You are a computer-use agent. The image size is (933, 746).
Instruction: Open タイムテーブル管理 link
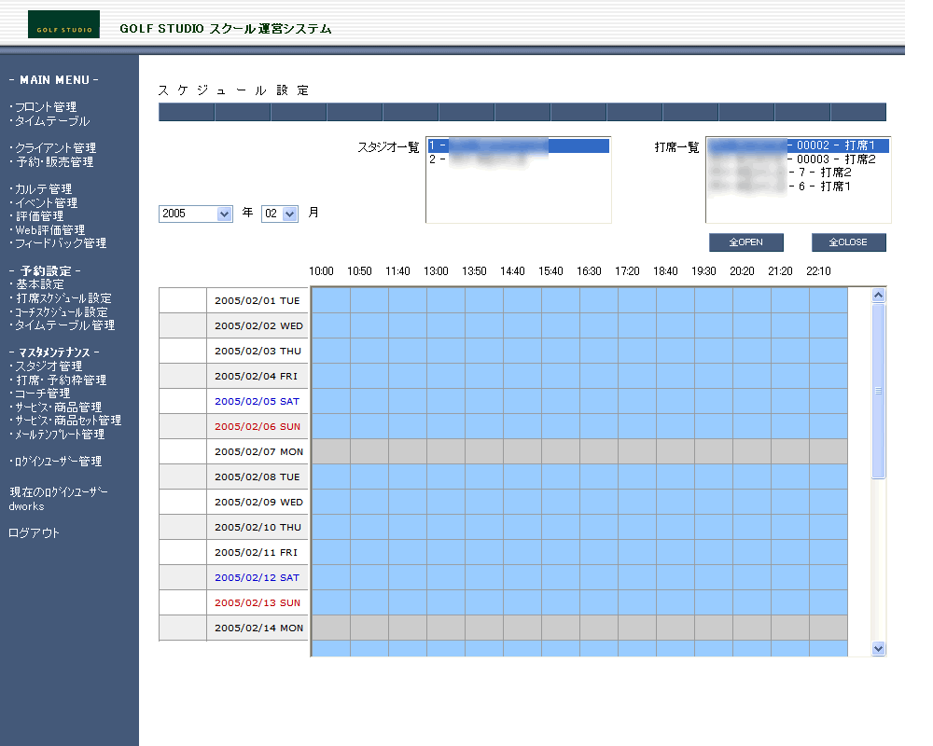[65, 325]
